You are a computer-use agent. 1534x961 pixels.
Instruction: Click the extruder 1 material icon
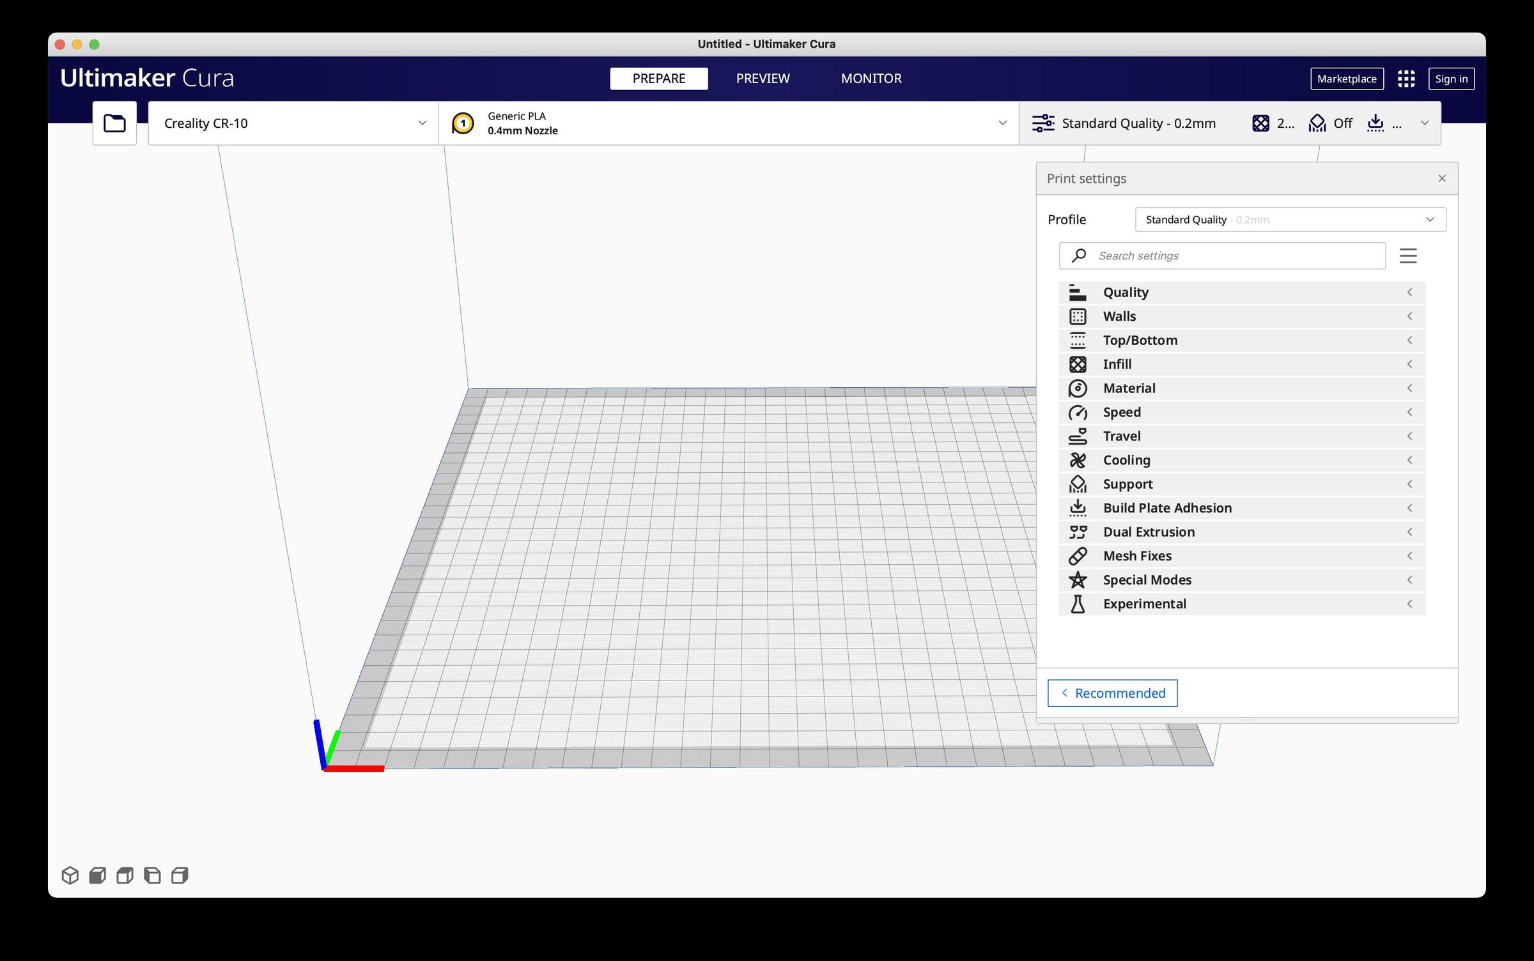pyautogui.click(x=463, y=123)
